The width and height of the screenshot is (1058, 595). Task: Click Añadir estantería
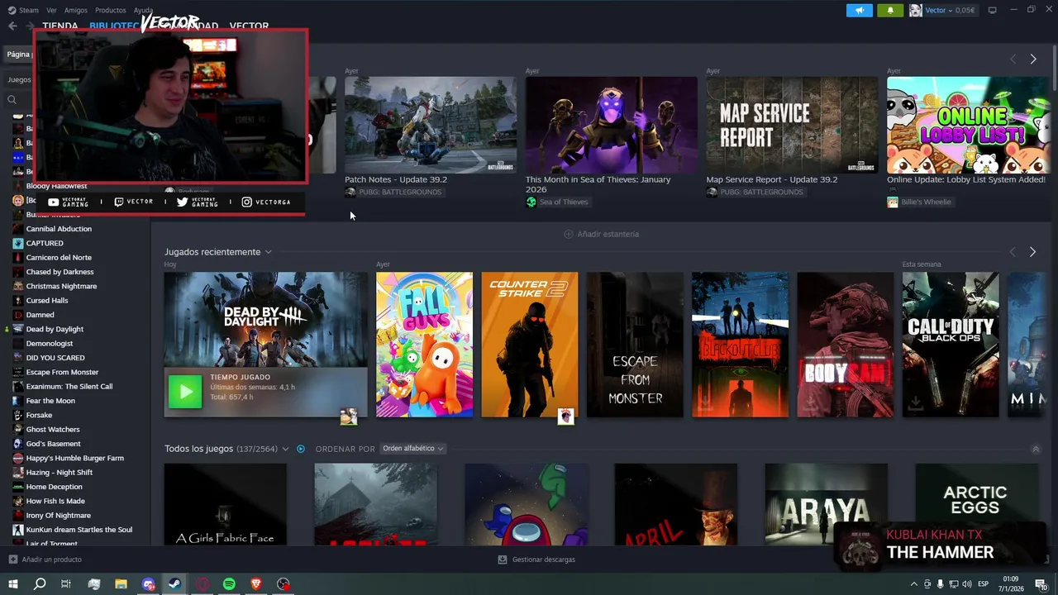[x=601, y=234]
